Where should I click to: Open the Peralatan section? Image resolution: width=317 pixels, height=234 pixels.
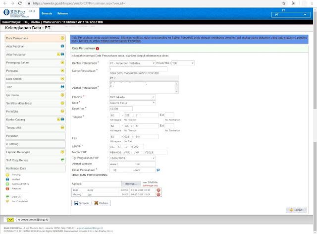tap(35, 136)
